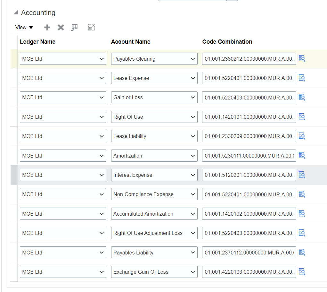Screen dimensions: 327x292
Task: Search code combination for Exchange Gain Or Loss row
Action: [302, 272]
